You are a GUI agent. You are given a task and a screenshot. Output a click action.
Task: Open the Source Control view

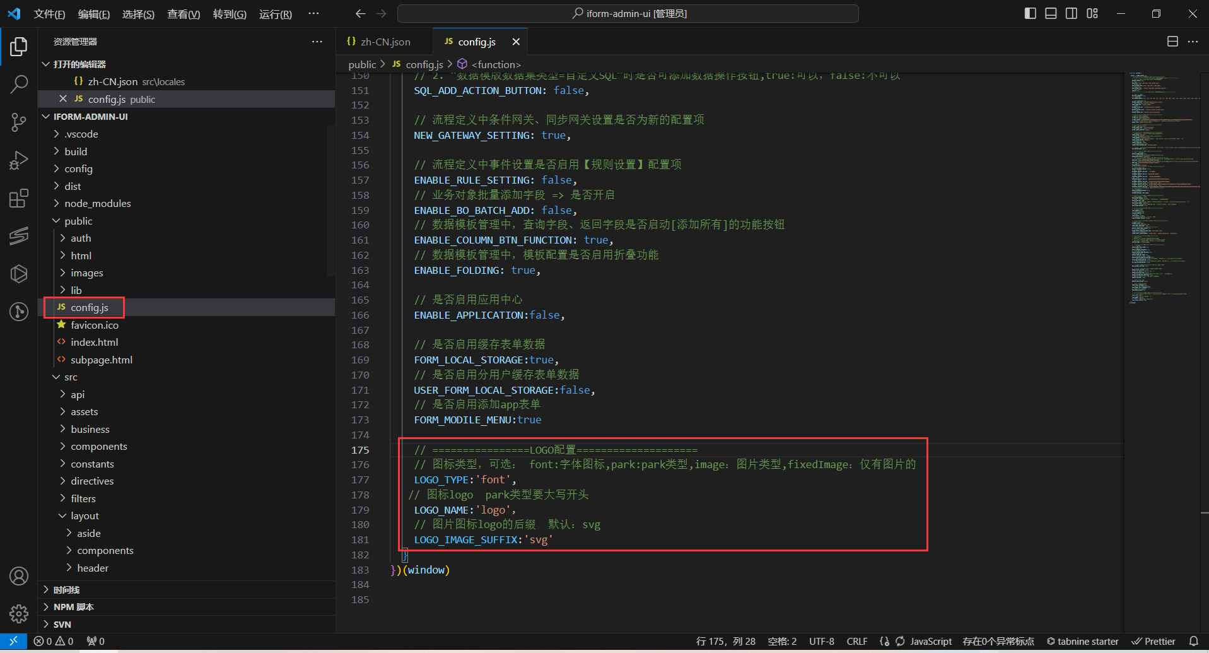click(x=19, y=122)
